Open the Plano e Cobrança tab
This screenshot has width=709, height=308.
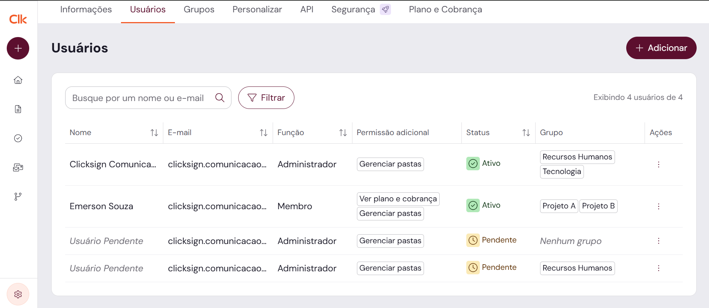(x=445, y=10)
